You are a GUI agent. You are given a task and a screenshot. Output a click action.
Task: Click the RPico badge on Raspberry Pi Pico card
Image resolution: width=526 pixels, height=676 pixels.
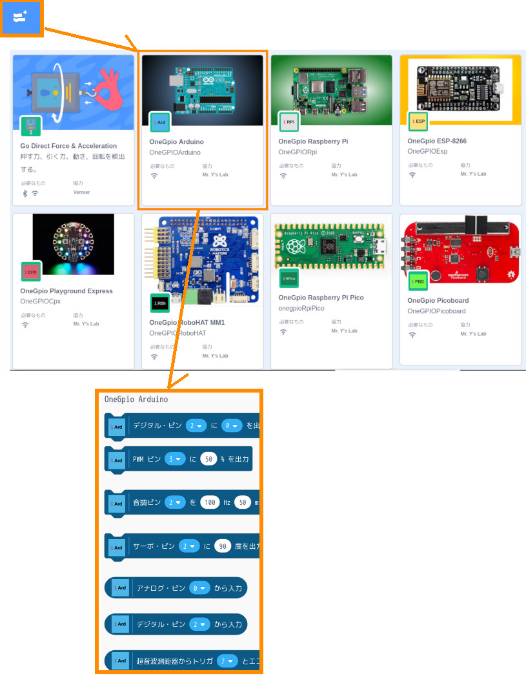click(288, 278)
